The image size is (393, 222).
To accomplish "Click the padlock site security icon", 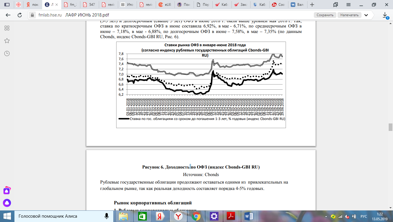I will [x=33, y=15].
